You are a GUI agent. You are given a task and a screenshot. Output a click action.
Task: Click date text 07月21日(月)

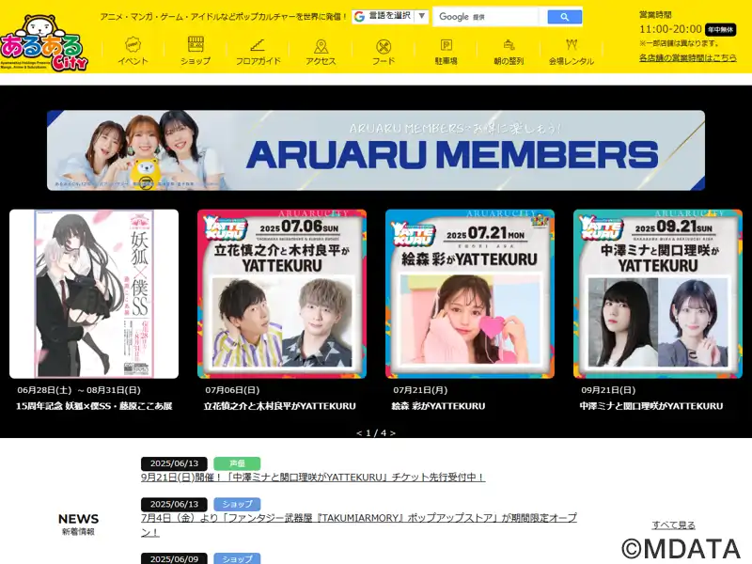tap(420, 390)
